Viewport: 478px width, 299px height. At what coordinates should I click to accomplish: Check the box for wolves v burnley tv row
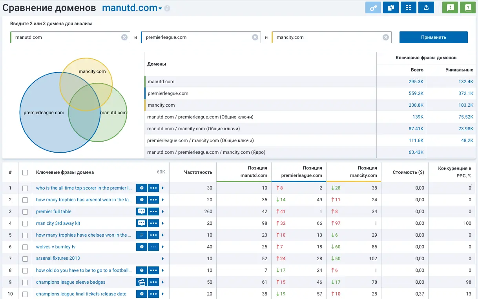click(x=25, y=247)
